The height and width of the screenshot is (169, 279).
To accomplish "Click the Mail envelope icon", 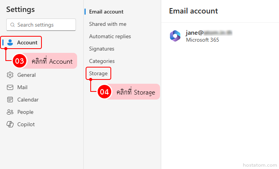I will [x=10, y=87].
